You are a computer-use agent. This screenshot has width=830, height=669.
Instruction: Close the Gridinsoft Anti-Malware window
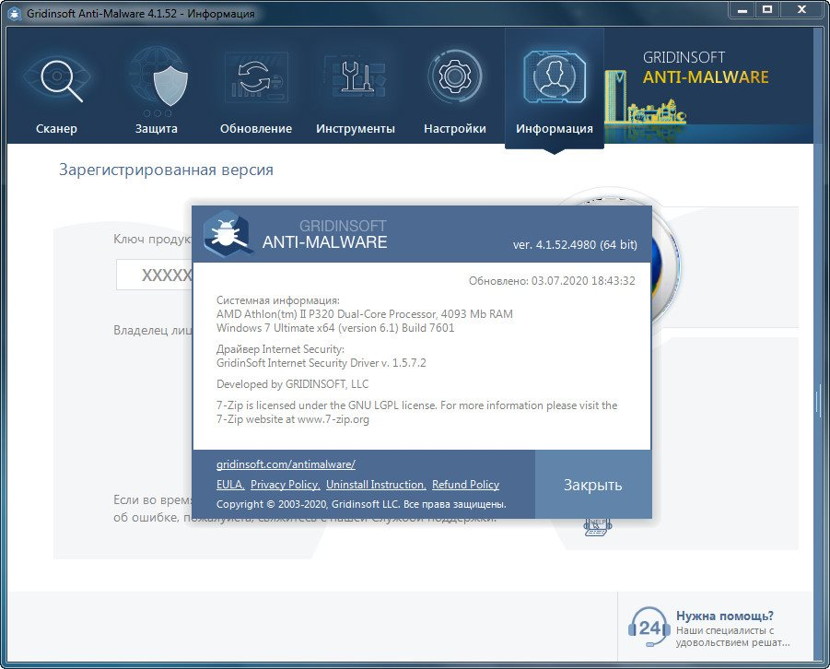801,10
